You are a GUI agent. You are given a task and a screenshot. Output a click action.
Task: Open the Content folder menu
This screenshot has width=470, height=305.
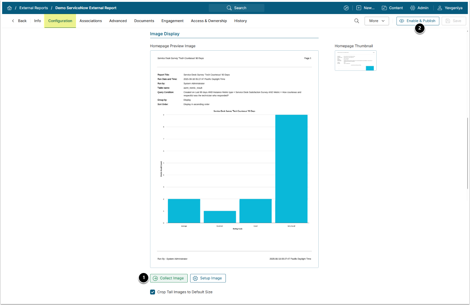coord(392,8)
